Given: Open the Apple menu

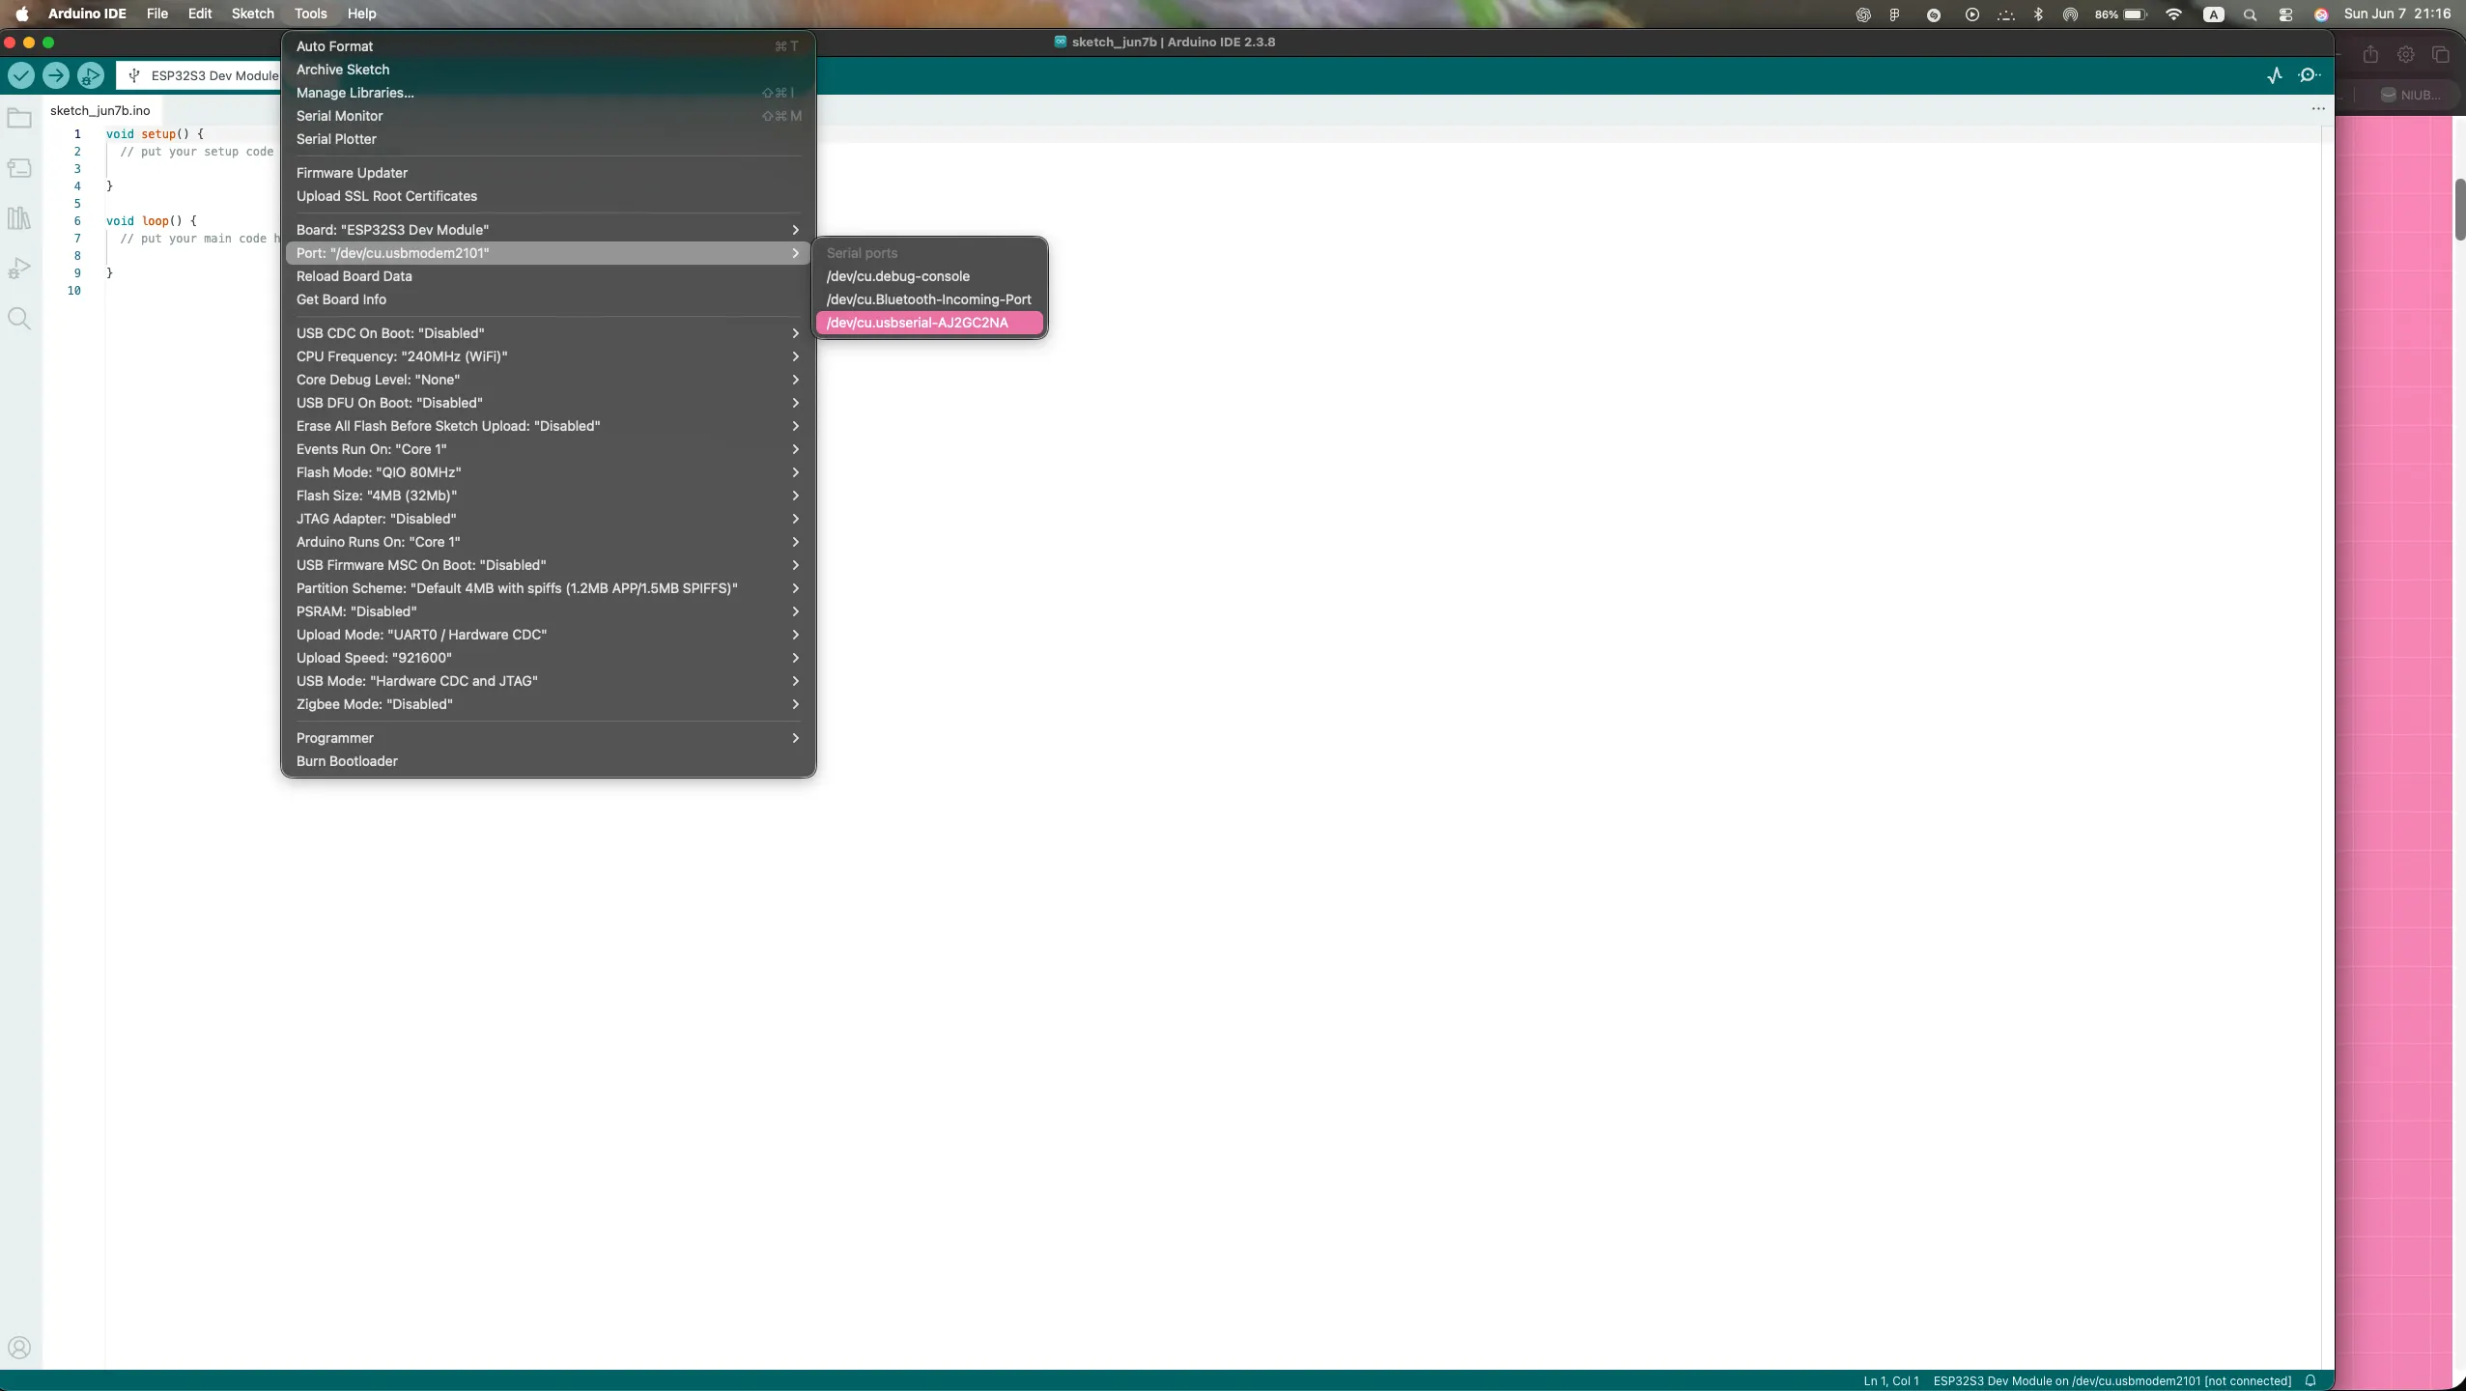Looking at the screenshot, I should point(21,14).
